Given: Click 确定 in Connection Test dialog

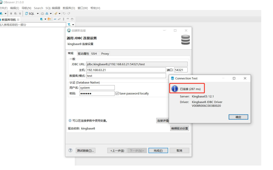Looking at the screenshot, I should (238, 117).
